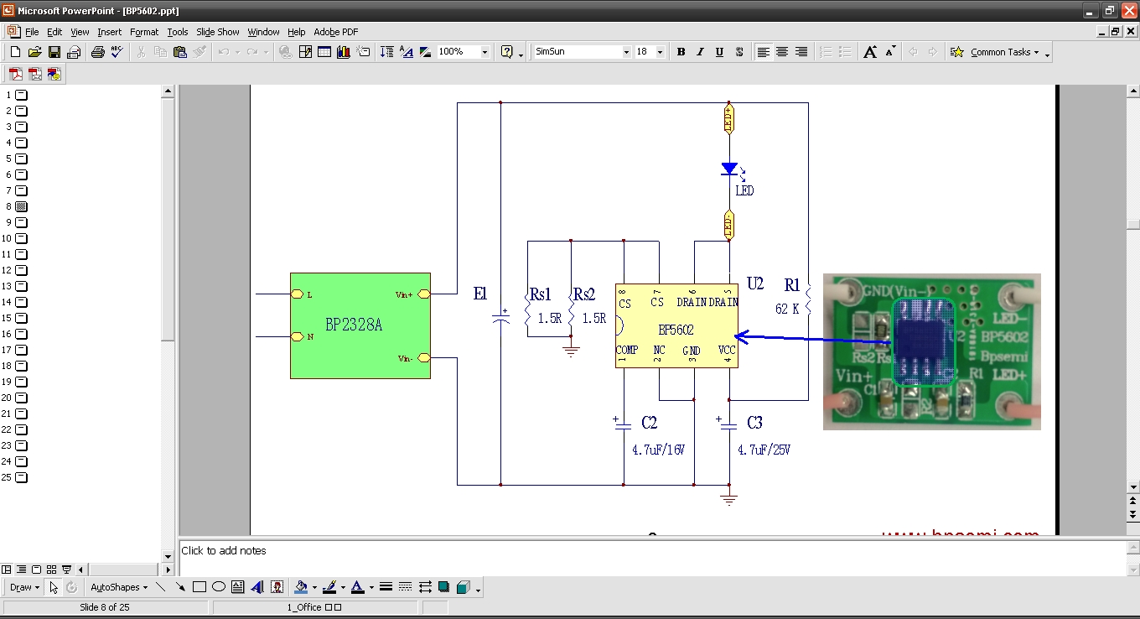The width and height of the screenshot is (1140, 619).
Task: Pick the Oval drawing tool
Action: tap(219, 587)
